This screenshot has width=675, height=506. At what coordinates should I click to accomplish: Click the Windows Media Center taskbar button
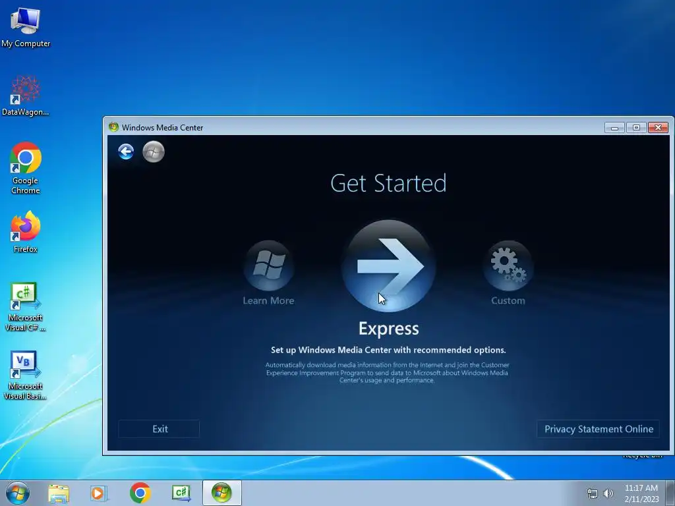(221, 493)
